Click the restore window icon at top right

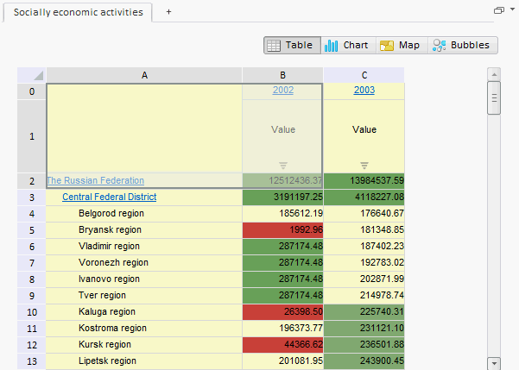click(498, 11)
